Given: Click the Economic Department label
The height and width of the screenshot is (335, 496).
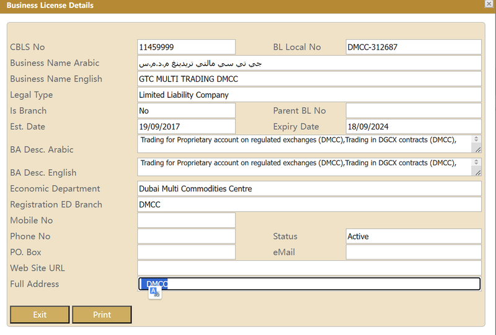Looking at the screenshot, I should [x=55, y=189].
